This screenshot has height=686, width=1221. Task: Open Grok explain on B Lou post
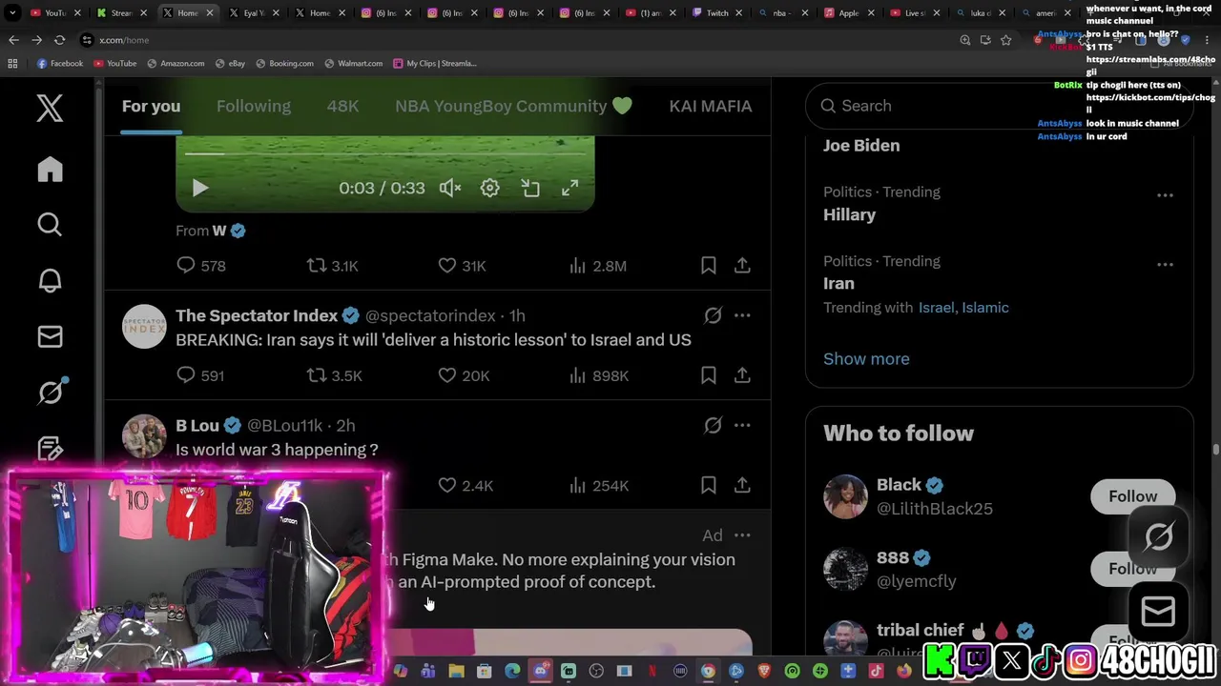713,425
